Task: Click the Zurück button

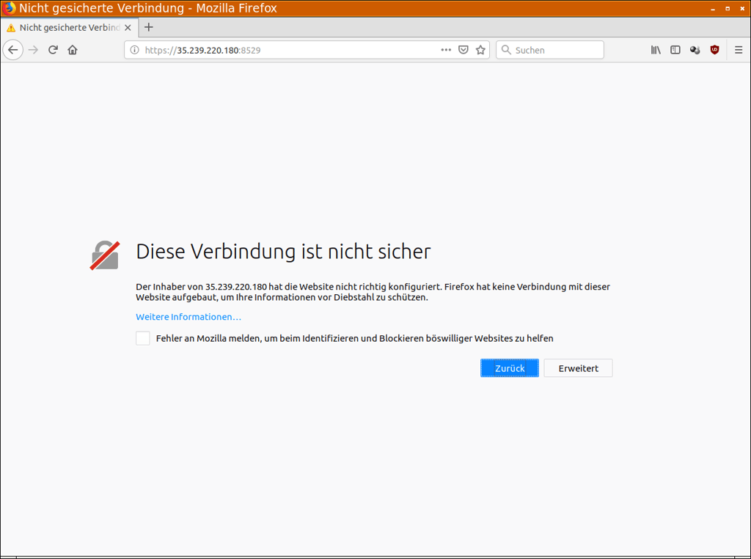Action: pos(509,368)
